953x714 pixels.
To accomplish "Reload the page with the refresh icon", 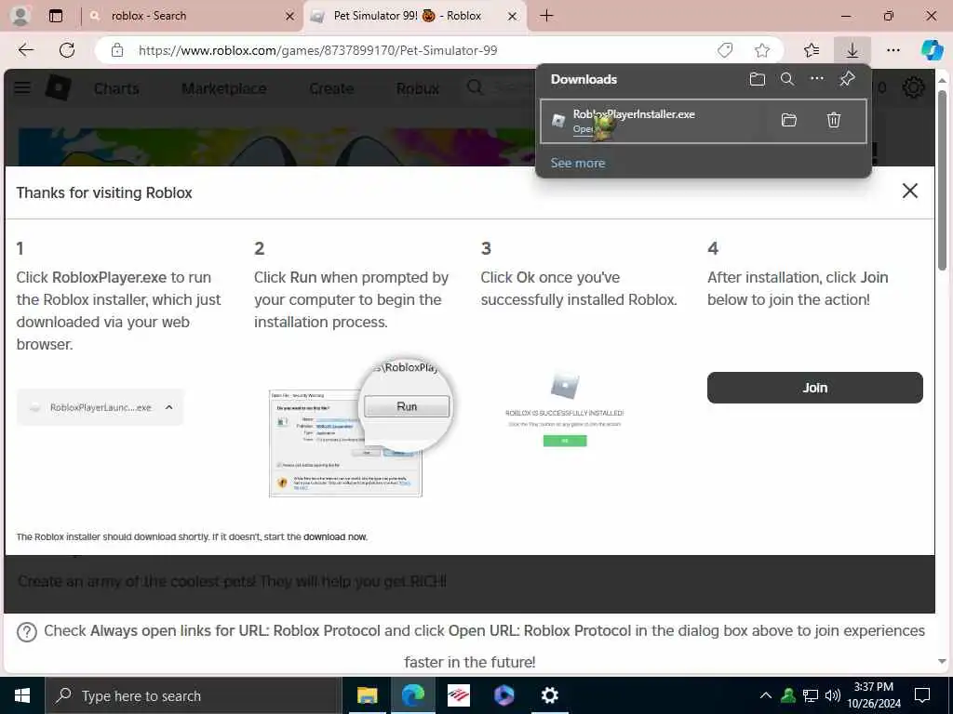I will click(x=67, y=50).
